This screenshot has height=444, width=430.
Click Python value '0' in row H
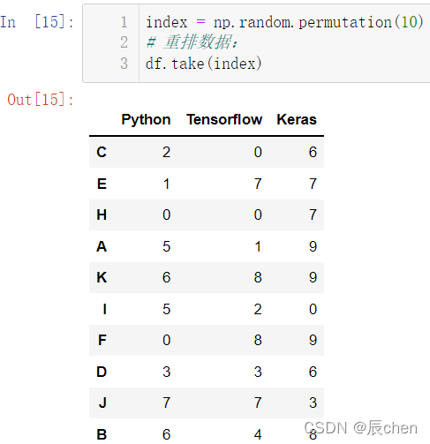[x=167, y=214]
